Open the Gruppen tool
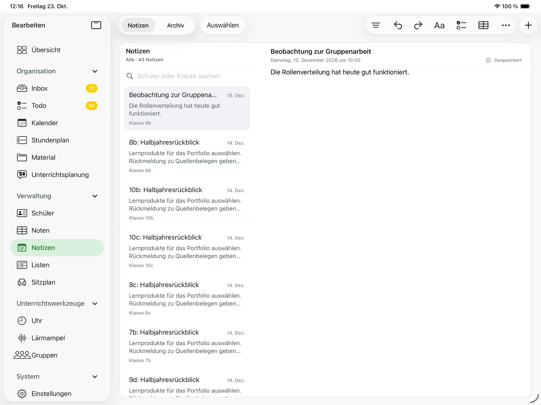This screenshot has width=541, height=405. 57,355
